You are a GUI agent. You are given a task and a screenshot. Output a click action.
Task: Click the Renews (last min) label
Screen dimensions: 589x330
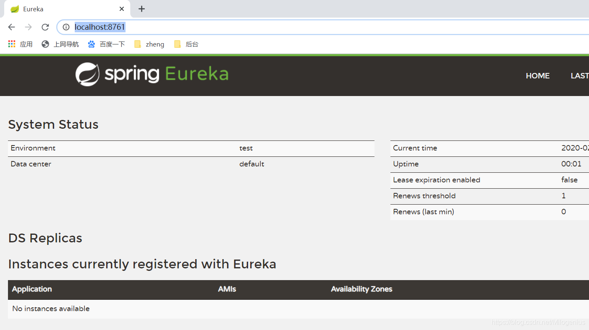[x=424, y=212]
